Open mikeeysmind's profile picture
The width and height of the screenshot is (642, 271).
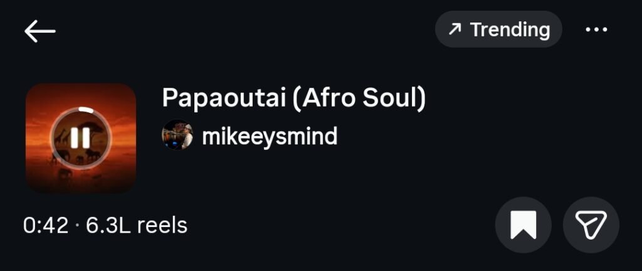[x=177, y=135]
